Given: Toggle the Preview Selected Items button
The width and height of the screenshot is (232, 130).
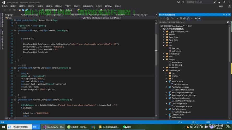Looking at the screenshot, I should pyautogui.click(x=199, y=18).
